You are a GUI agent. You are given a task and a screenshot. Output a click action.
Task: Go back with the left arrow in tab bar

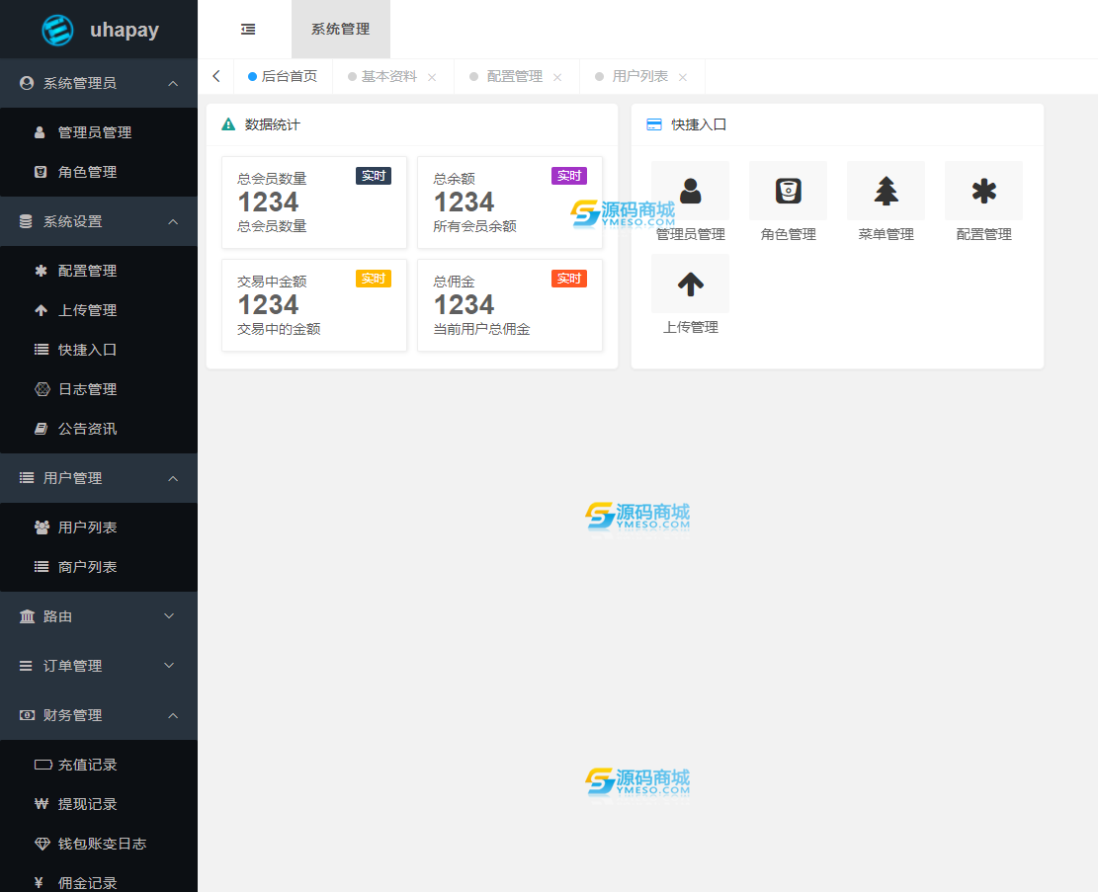pyautogui.click(x=216, y=76)
